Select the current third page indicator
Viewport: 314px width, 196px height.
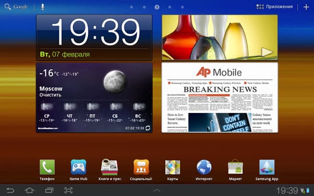click(157, 7)
